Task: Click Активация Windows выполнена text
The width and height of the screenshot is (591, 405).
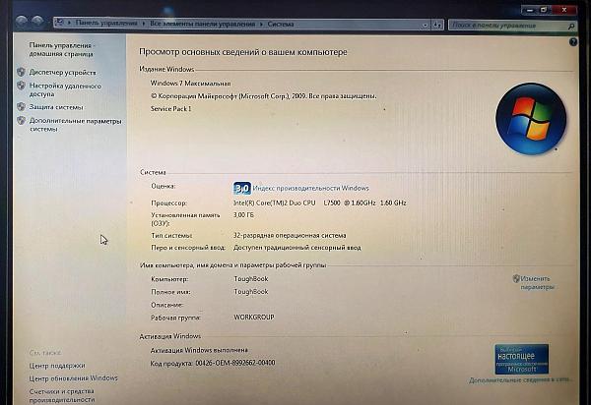Action: click(199, 350)
